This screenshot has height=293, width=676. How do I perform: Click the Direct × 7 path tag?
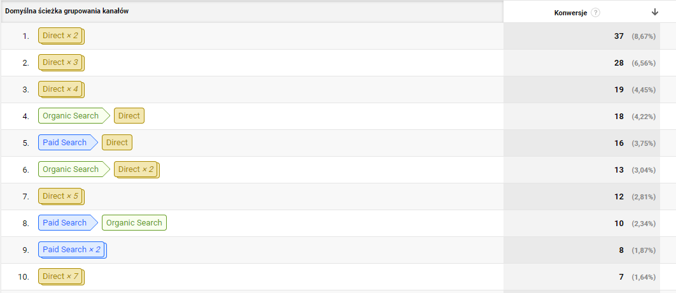[60, 276]
